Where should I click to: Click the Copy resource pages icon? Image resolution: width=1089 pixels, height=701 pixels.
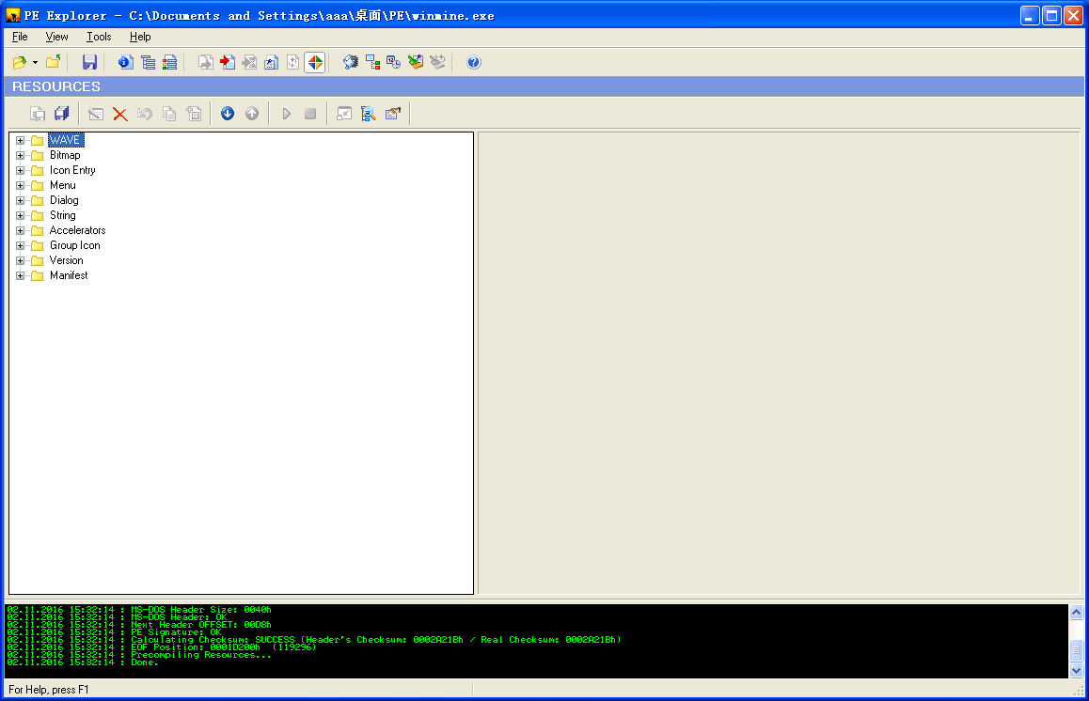point(168,114)
